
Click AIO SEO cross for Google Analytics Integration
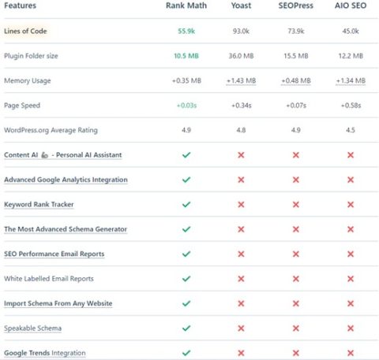click(x=351, y=180)
